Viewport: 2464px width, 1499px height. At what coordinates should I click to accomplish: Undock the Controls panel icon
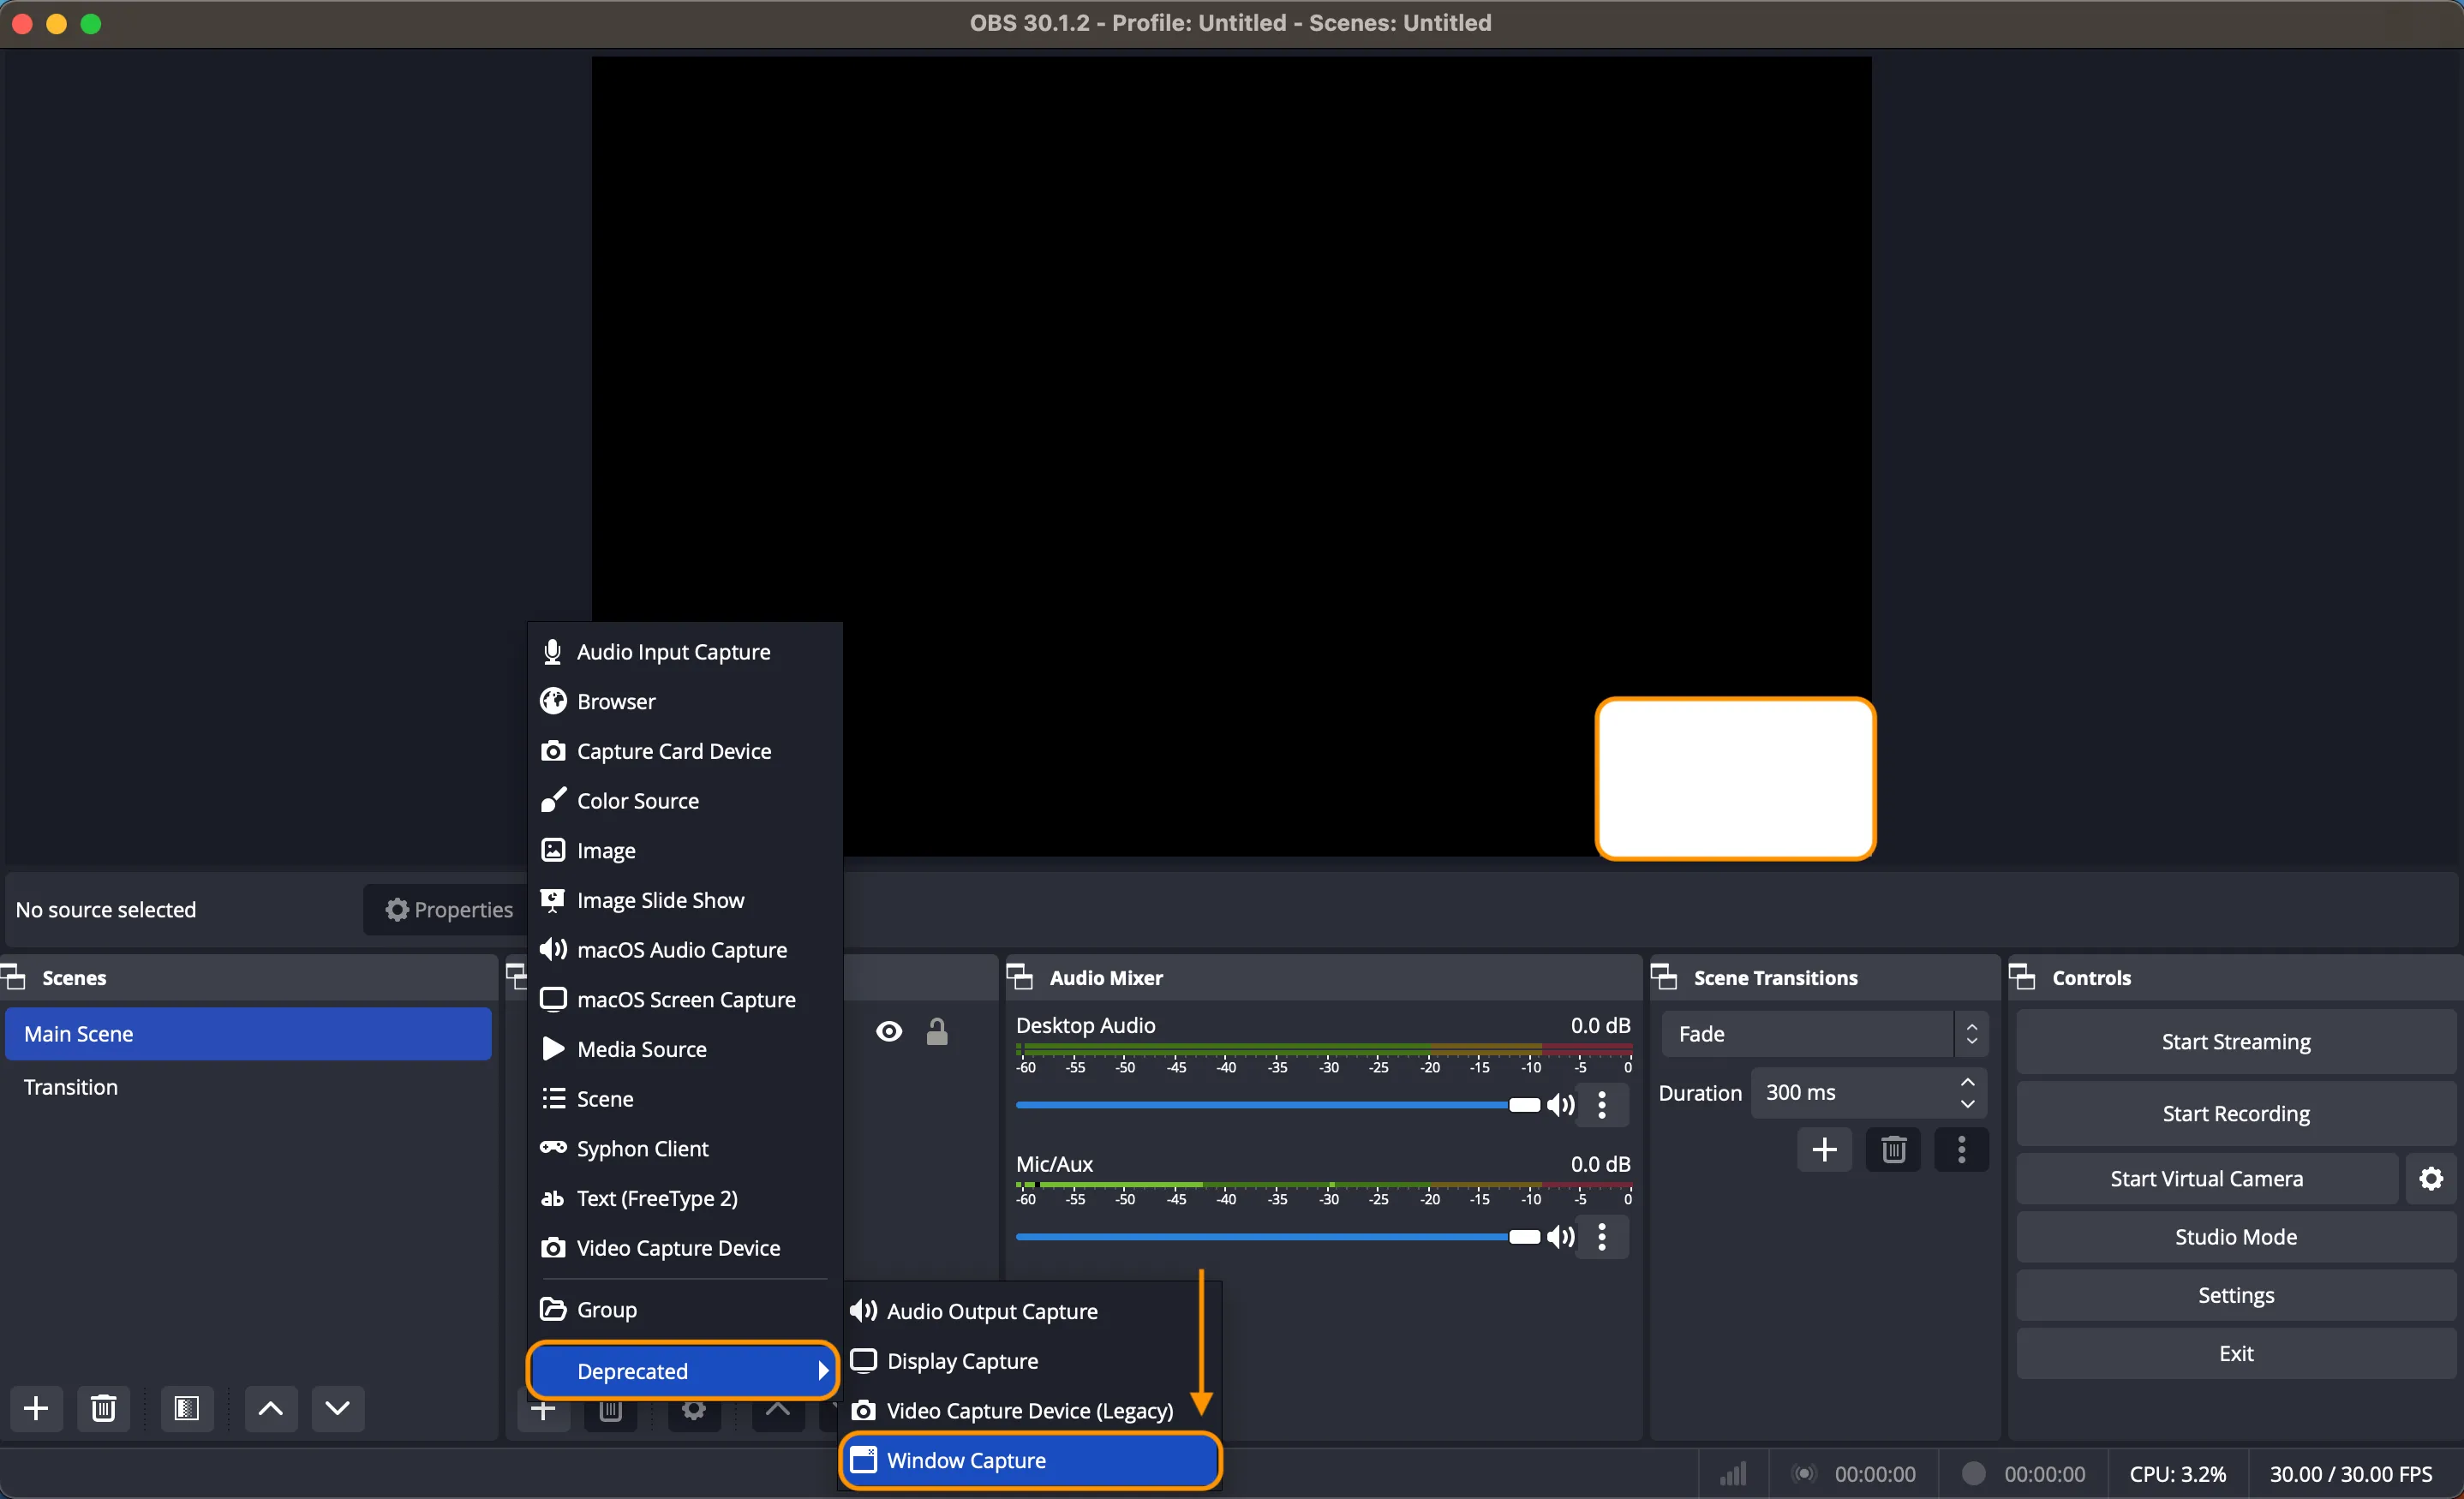point(2022,977)
